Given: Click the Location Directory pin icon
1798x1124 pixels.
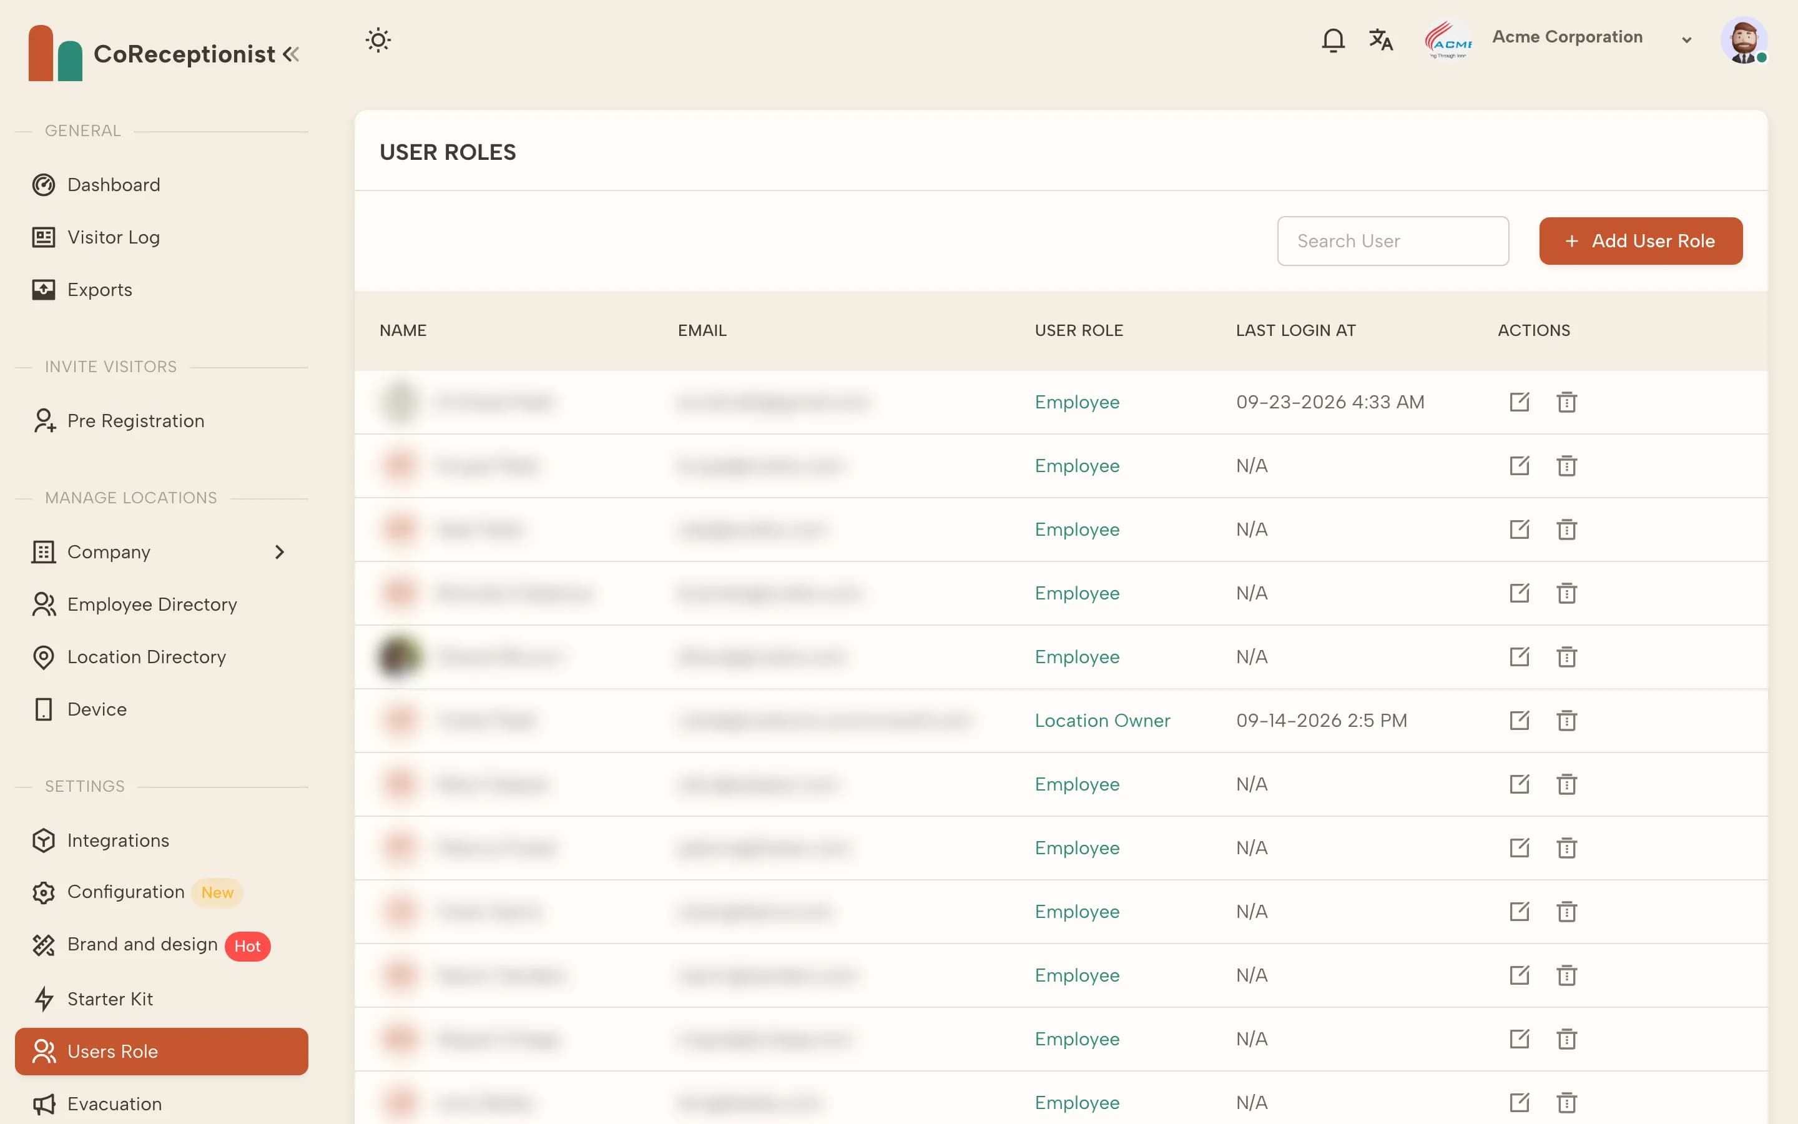Looking at the screenshot, I should 43,657.
